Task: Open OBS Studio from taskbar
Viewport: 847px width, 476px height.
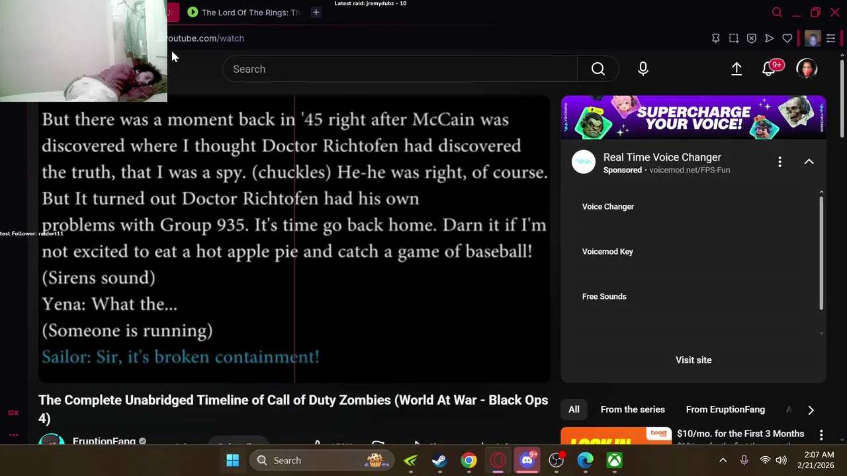Action: (x=557, y=460)
